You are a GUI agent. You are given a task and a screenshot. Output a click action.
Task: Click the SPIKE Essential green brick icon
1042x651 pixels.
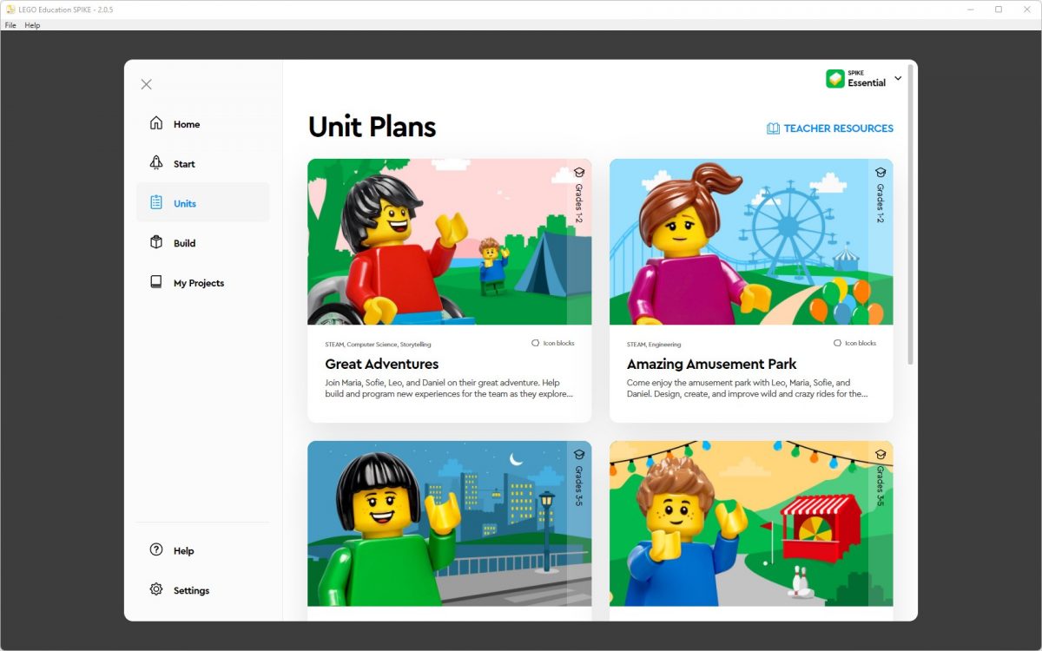[834, 79]
